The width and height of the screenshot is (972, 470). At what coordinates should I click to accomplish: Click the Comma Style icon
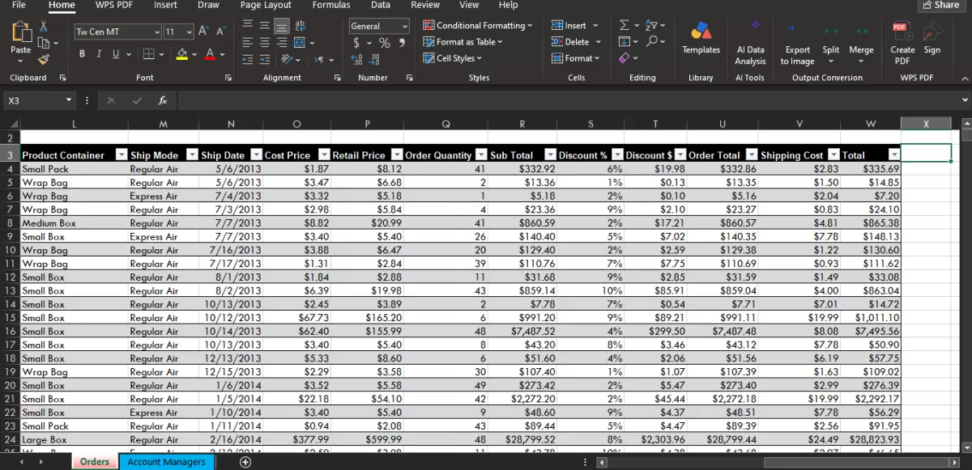point(403,43)
